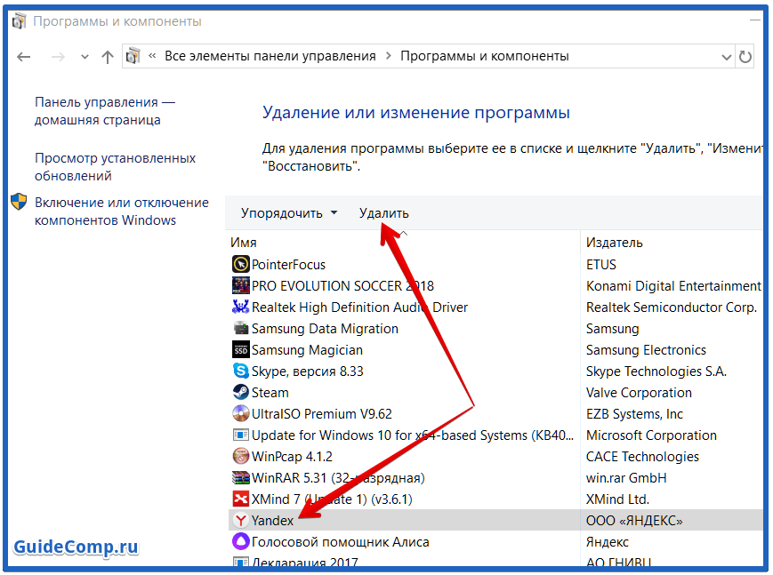This screenshot has height=575, width=773.
Task: Click the Удалить toolbar button
Action: pyautogui.click(x=384, y=213)
